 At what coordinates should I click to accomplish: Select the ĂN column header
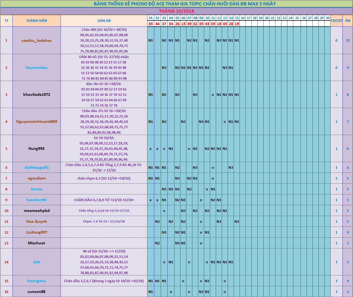[348, 21]
